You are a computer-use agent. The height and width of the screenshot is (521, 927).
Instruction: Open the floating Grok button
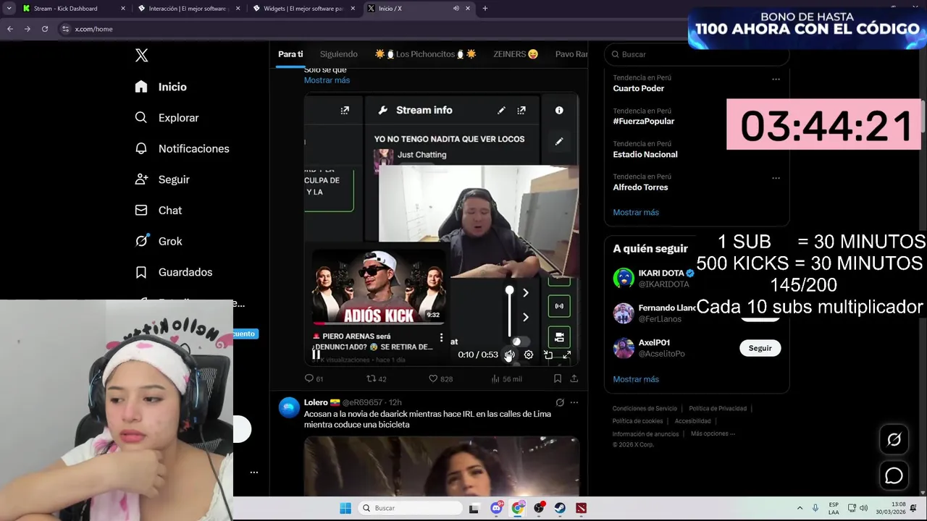[894, 439]
